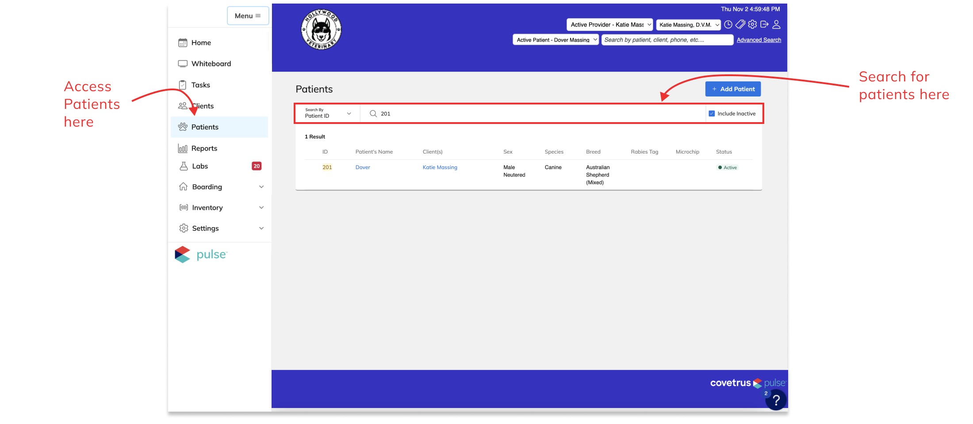This screenshot has height=424, width=973.
Task: Click the magnifier icon in patient search
Action: (373, 114)
